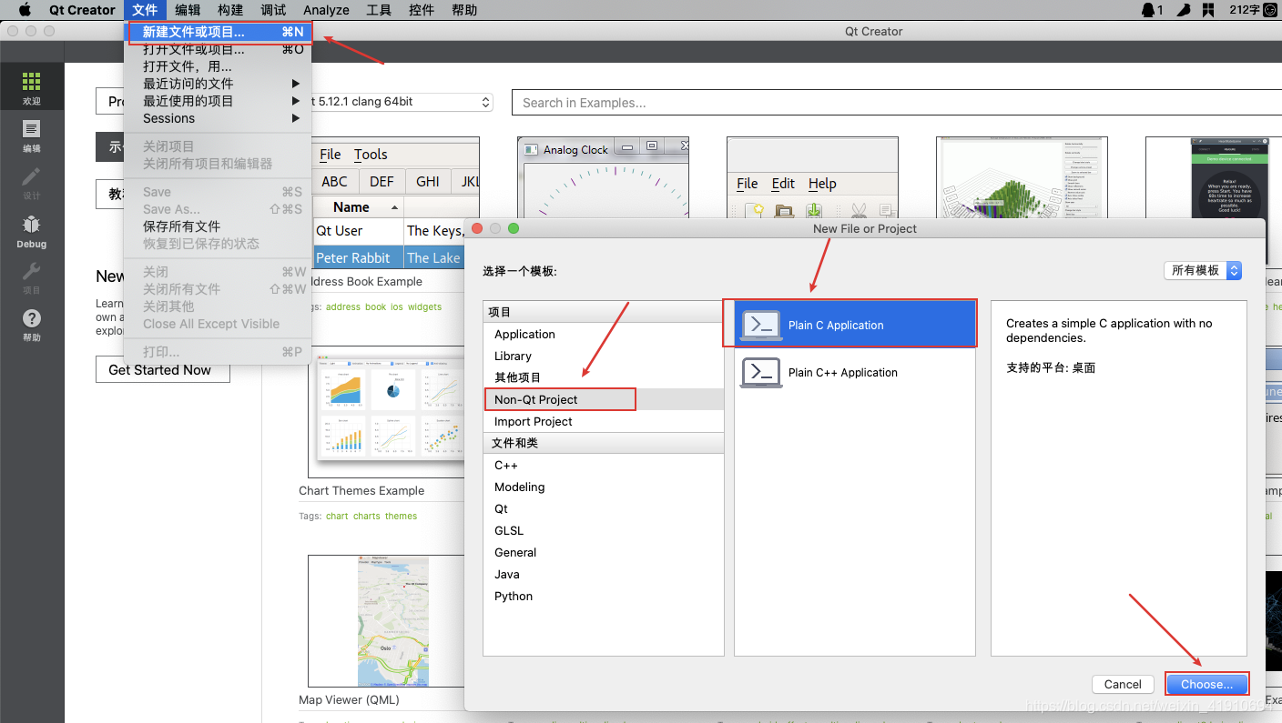Expand the 最近使用的项目 submenu
Image resolution: width=1282 pixels, height=723 pixels.
click(219, 101)
